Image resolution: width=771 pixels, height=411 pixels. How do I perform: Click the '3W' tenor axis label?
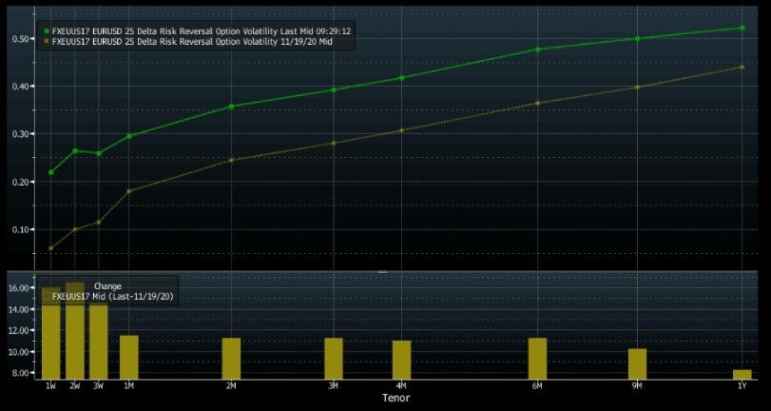coord(98,386)
